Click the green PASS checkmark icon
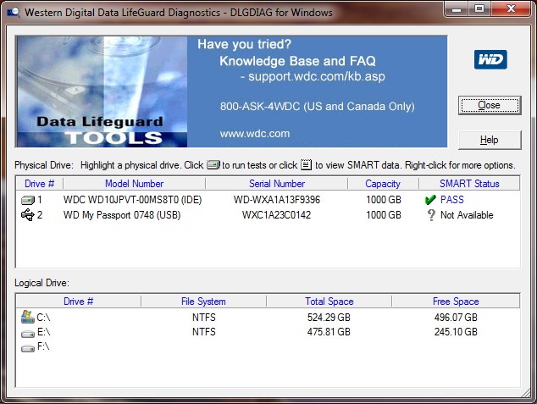Viewport: 537px width, 404px height. tap(430, 200)
